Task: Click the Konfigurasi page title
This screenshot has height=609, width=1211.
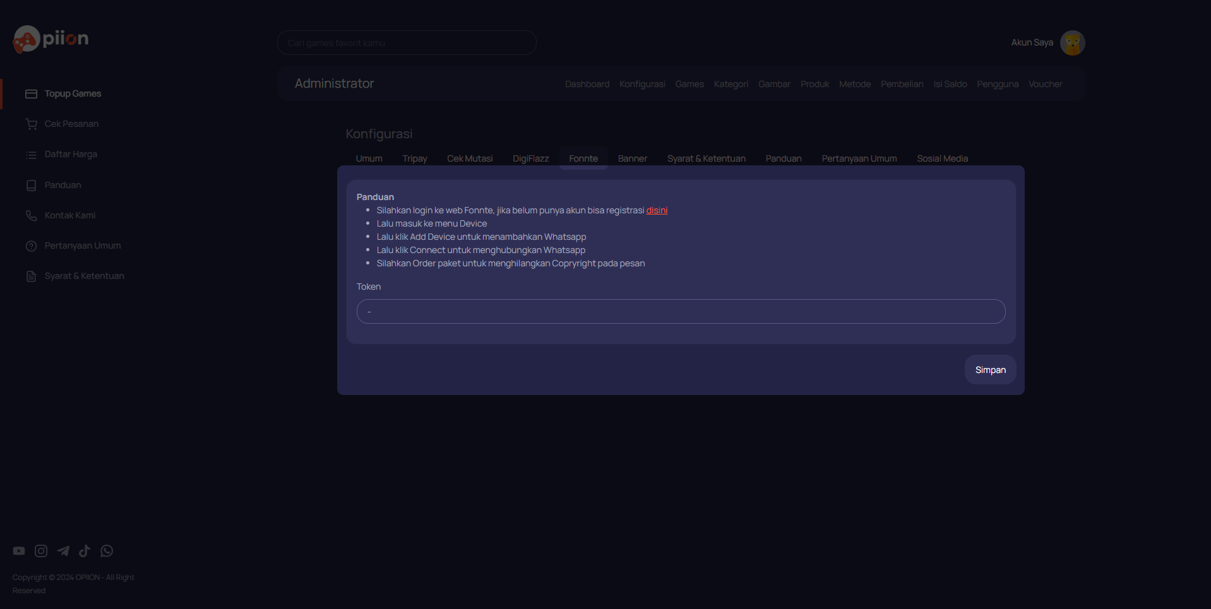Action: pos(379,134)
